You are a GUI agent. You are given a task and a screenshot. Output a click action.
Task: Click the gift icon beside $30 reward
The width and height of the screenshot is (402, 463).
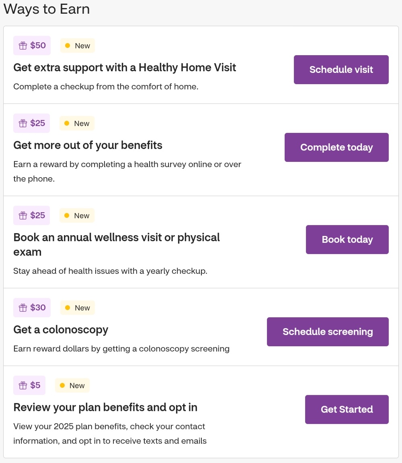point(23,308)
